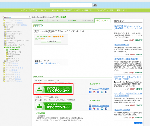This screenshot has width=150, height=126.
Task: Click folder icon beside ゲーム category
Action: [4, 70]
